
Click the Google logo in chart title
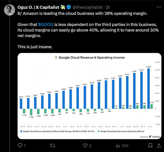(56, 57)
